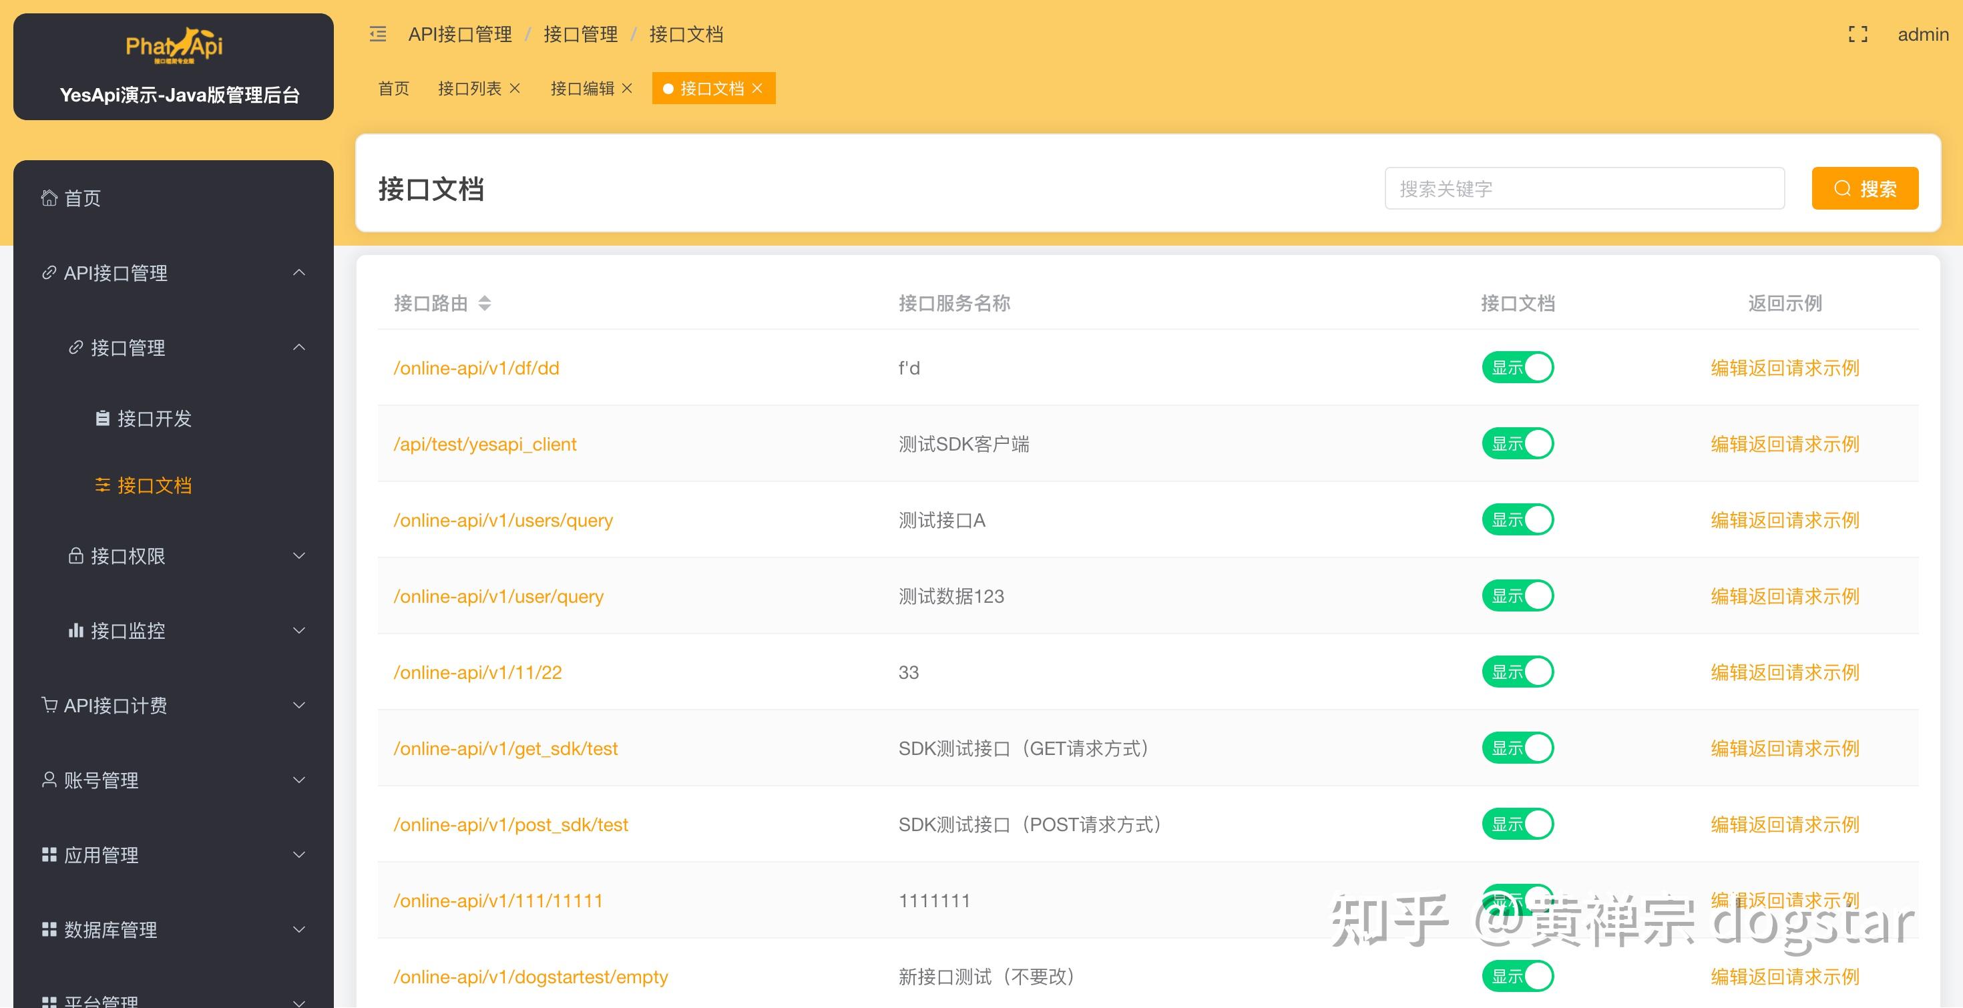Screen dimensions: 1963x1008
Task: Select the 首页 home icon in sidebar
Action: pos(49,198)
